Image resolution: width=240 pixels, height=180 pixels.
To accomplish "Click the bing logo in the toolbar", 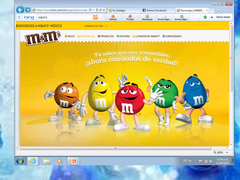I will pyautogui.click(x=29, y=17).
